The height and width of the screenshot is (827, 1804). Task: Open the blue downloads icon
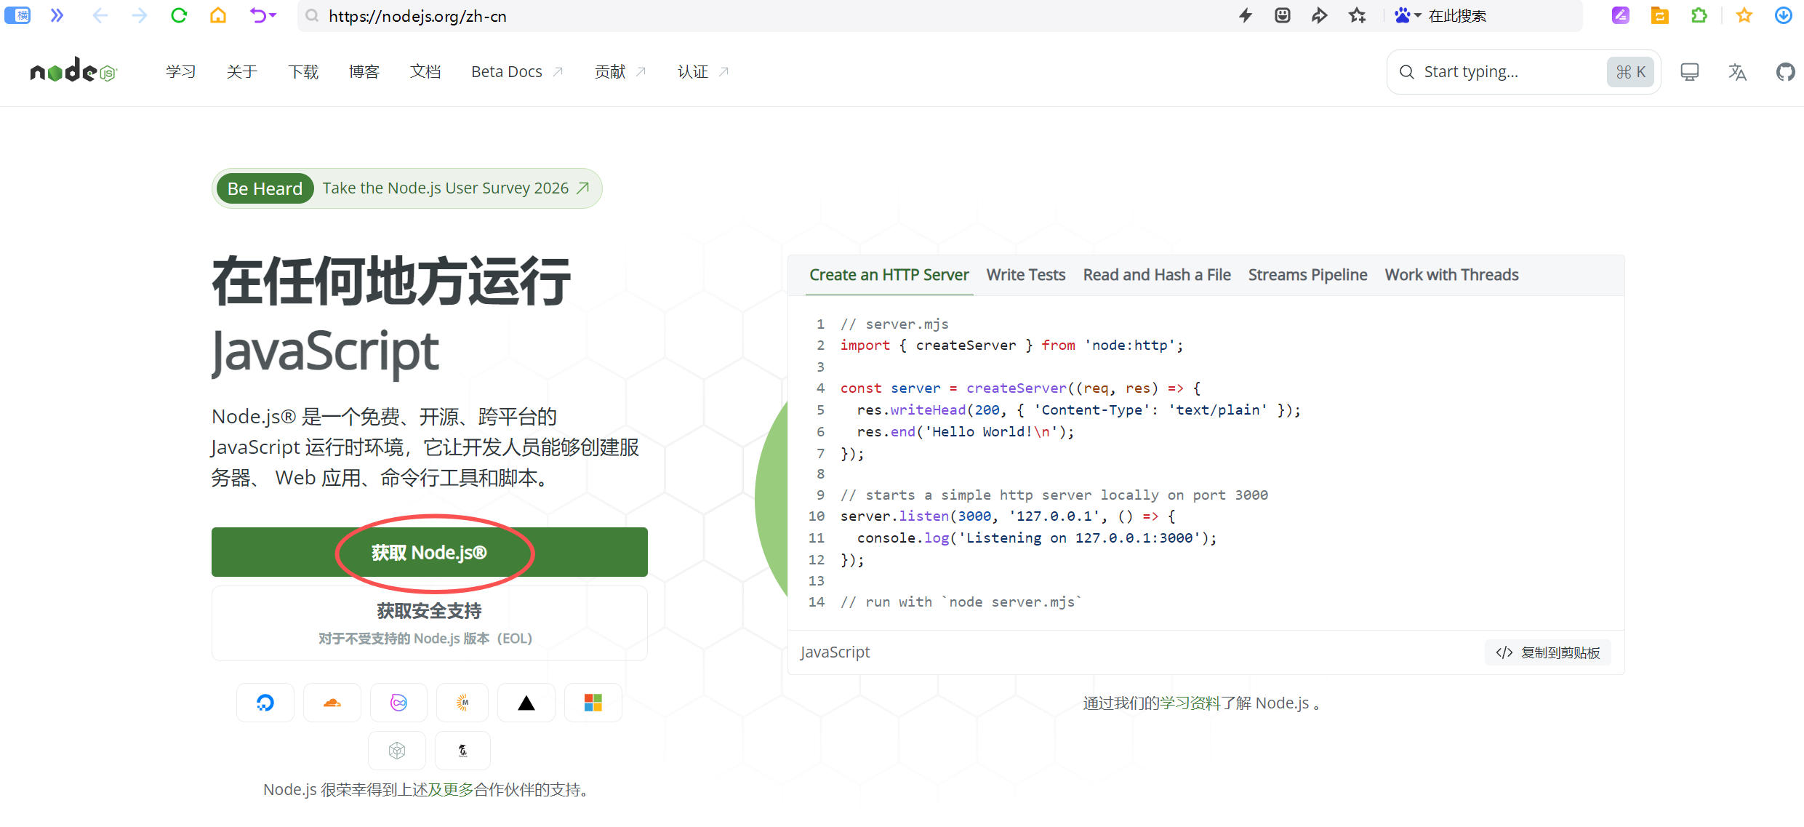[1784, 15]
